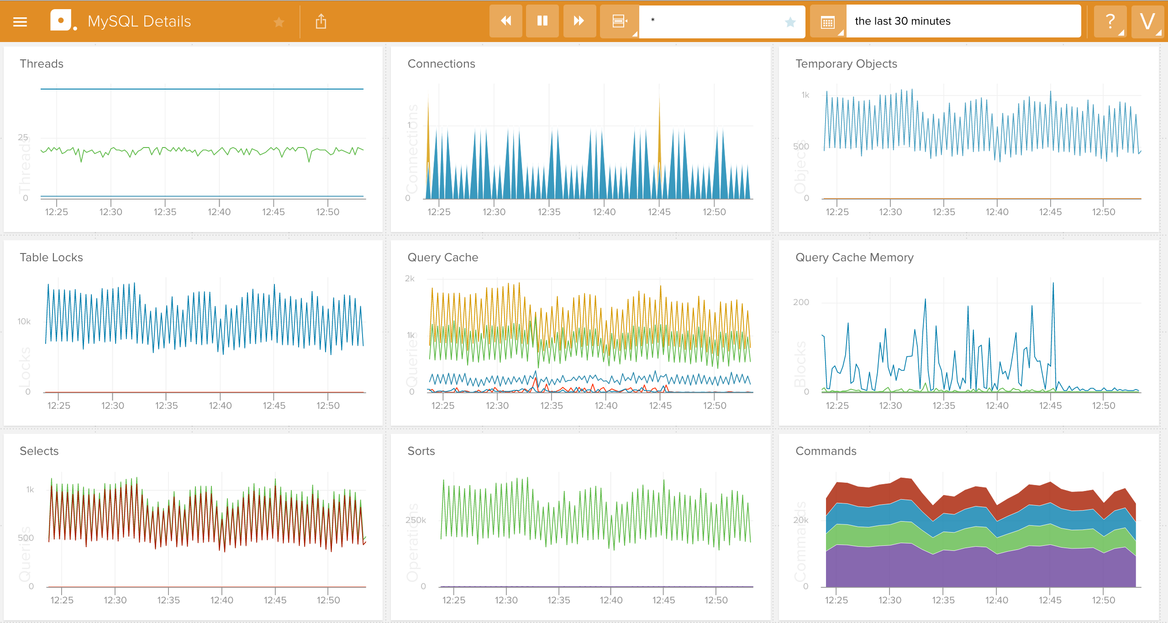Click the MySQL Details dashboard title

[x=139, y=21]
